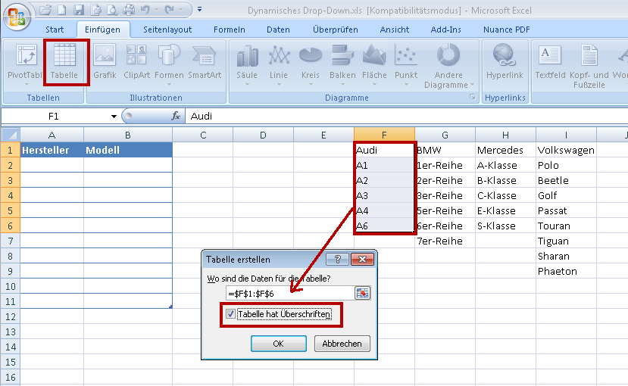Viewport: 628px width, 386px height.
Task: Open the Diagramme group dialog launcher
Action: (473, 97)
